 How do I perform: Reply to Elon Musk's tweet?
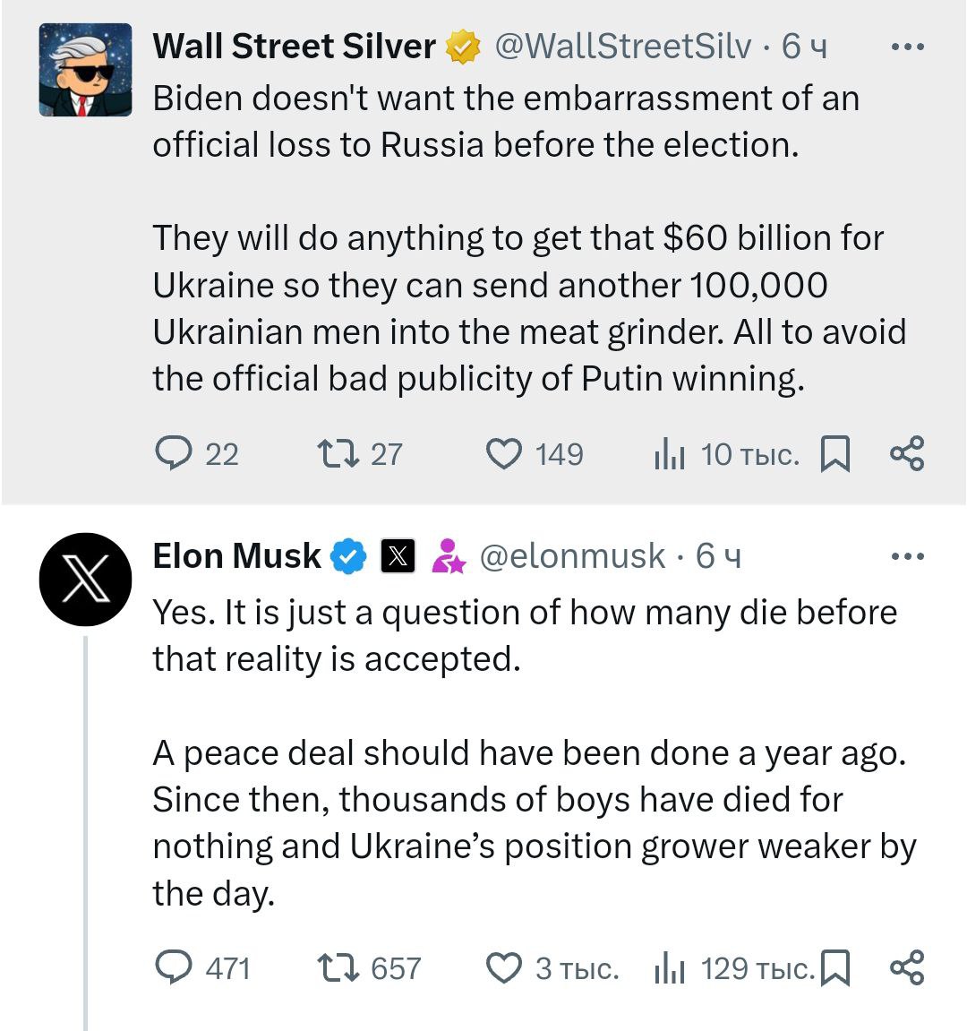(174, 968)
